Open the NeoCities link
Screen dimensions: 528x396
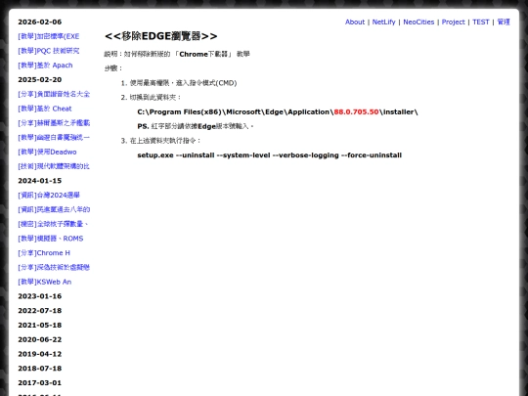coord(418,22)
